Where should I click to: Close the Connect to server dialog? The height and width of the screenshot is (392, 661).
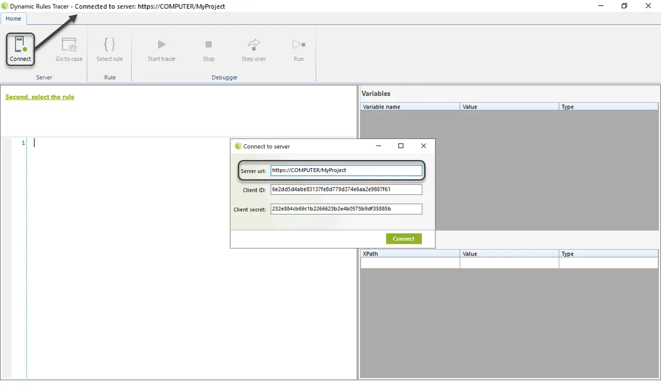click(x=423, y=146)
